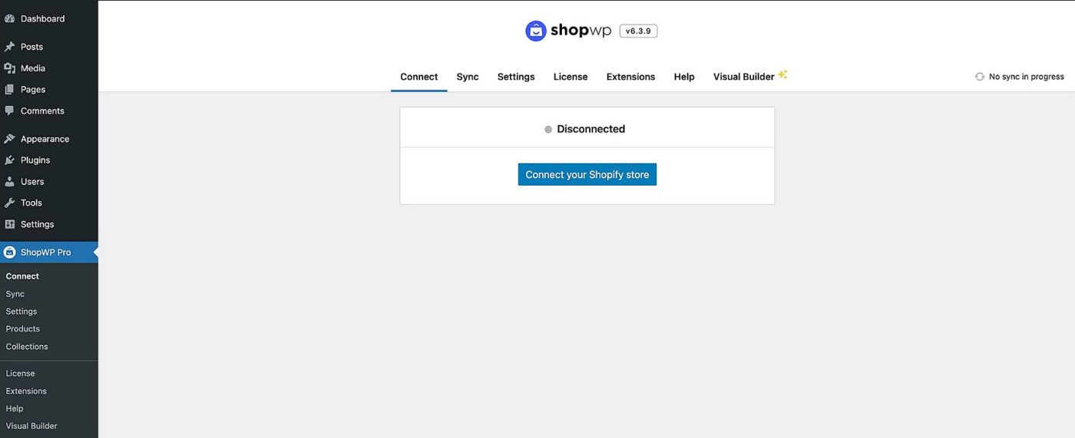Click the Users person icon
Viewport: 1075px width, 438px height.
tap(10, 182)
